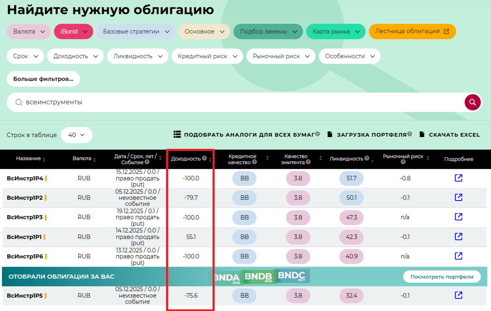Click Больше фильтров button
The height and width of the screenshot is (311, 491).
click(43, 79)
